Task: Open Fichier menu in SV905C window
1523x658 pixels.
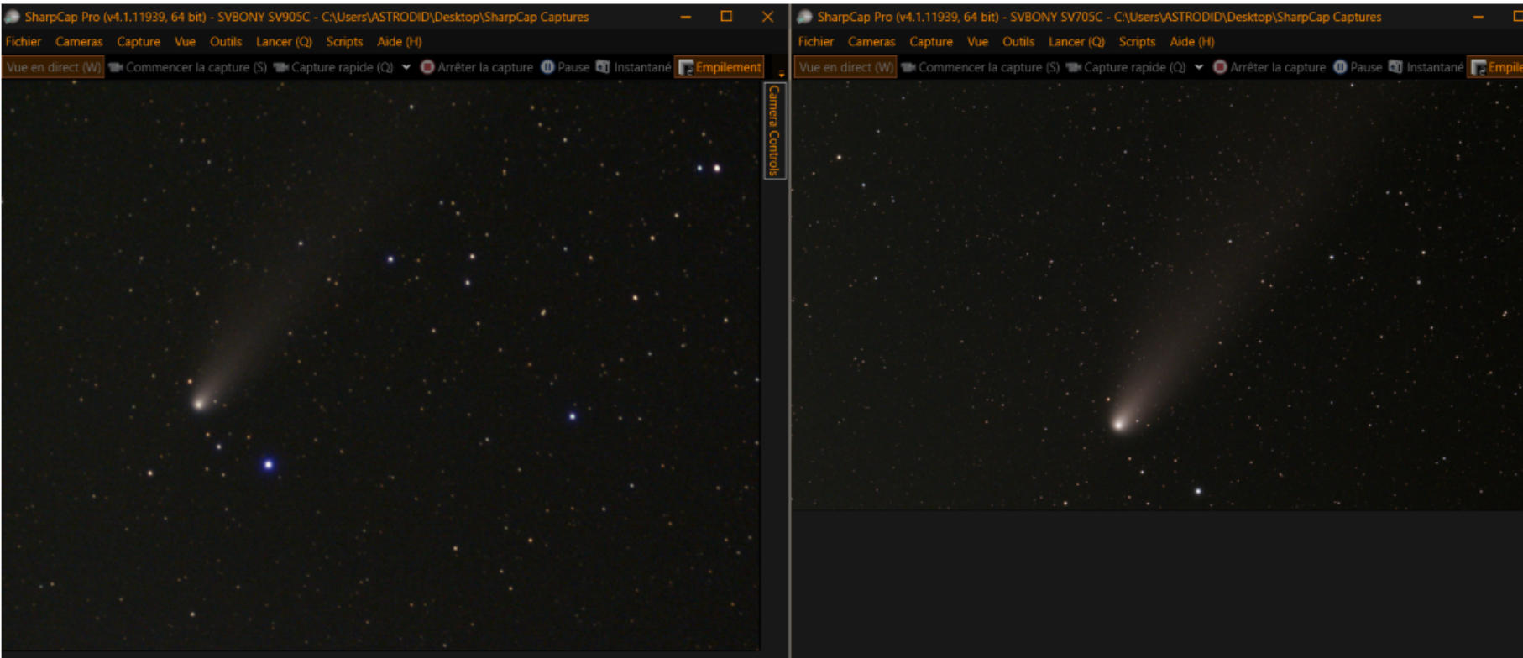Action: coord(24,41)
